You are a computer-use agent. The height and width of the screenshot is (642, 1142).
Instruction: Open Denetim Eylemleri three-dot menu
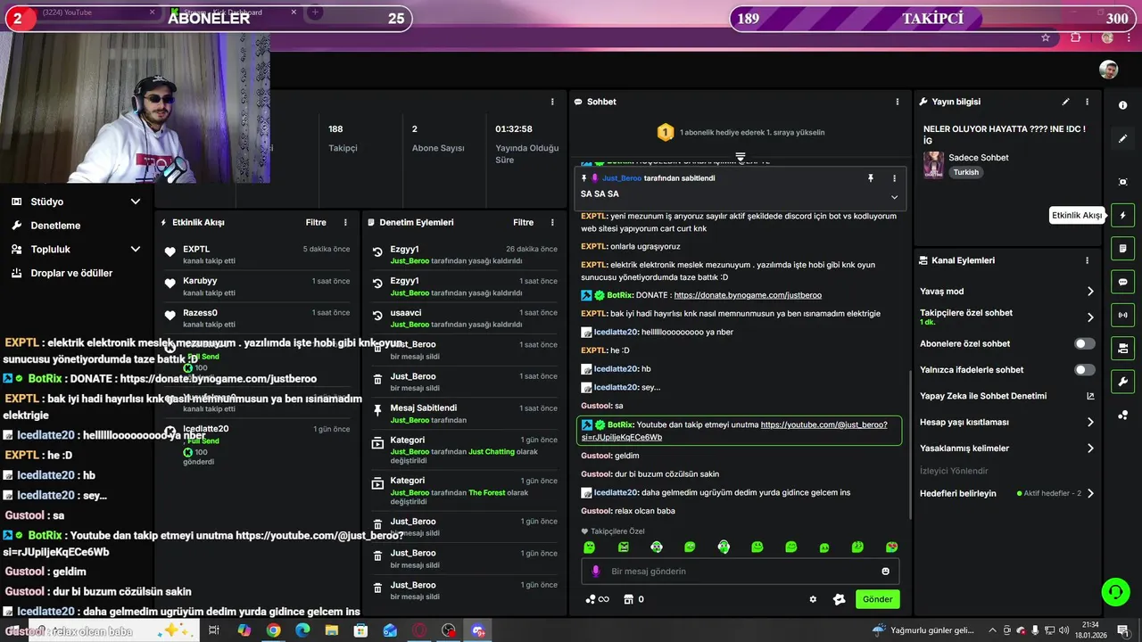[552, 222]
